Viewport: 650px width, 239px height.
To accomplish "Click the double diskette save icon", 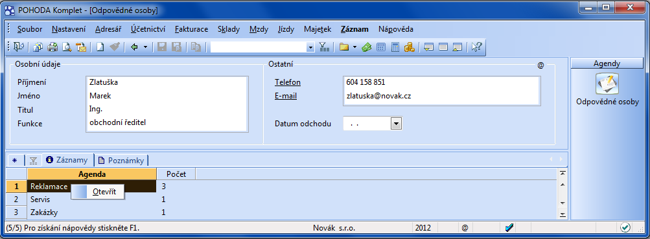I will [176, 47].
